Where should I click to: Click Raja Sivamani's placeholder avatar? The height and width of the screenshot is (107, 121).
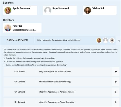48,10
